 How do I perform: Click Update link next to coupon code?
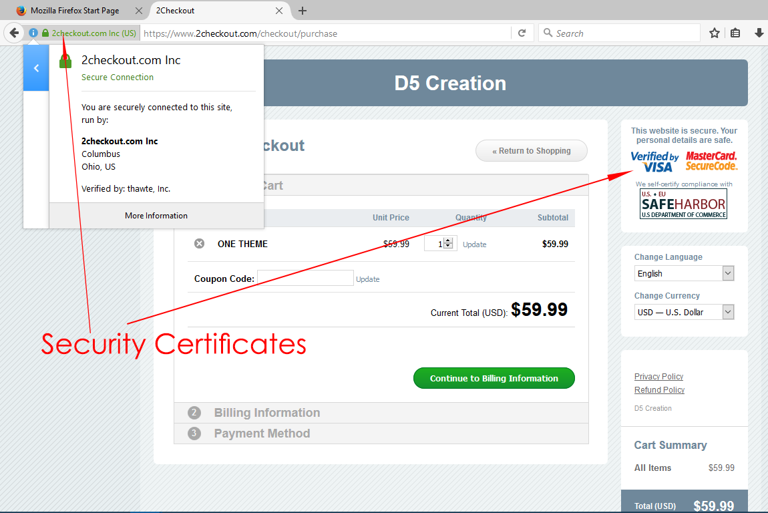[368, 279]
